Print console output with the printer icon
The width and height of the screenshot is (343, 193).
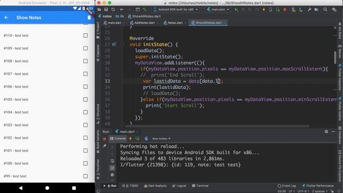(x=112, y=175)
